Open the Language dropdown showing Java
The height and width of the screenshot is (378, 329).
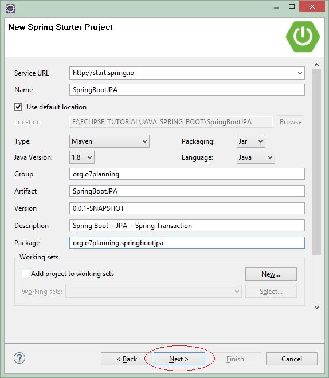(x=256, y=157)
